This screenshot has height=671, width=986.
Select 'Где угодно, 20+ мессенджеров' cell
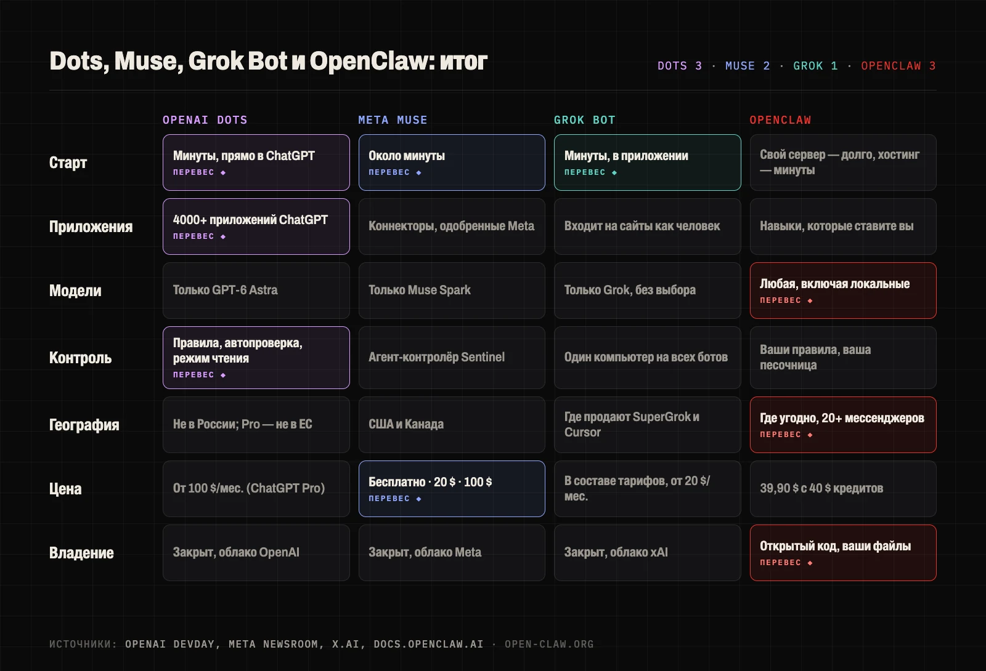(843, 425)
